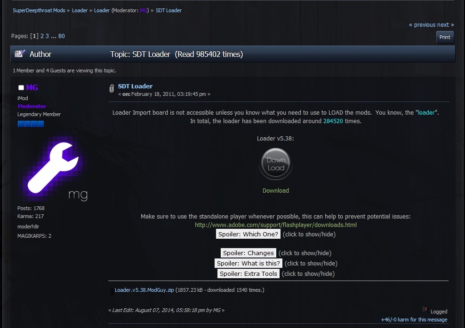Click the Logged IP icon
This screenshot has height=328, width=465.
(x=425, y=310)
